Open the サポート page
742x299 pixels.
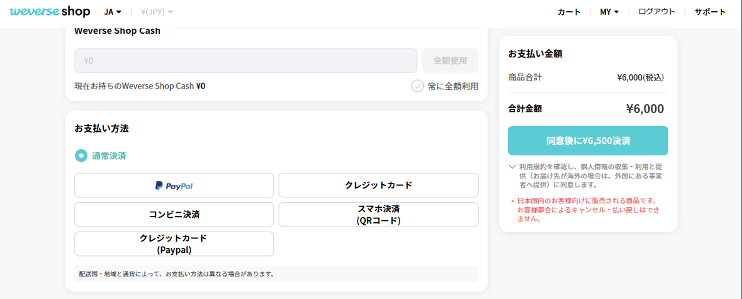coord(710,12)
